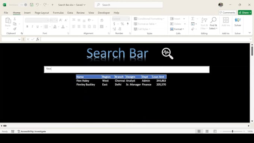
Task: Open the Name Box dropdown
Action: tap(19, 39)
